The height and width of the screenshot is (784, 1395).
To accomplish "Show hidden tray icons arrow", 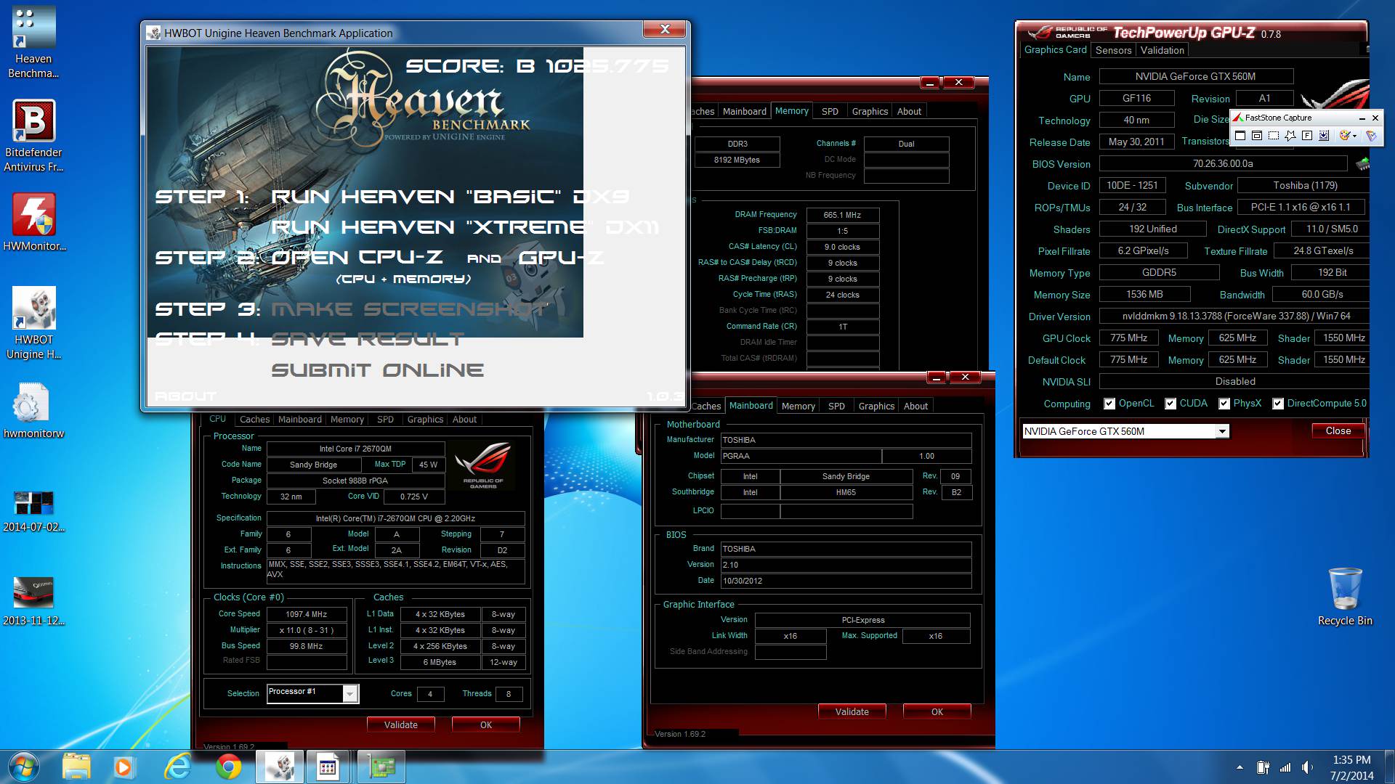I will [1240, 767].
